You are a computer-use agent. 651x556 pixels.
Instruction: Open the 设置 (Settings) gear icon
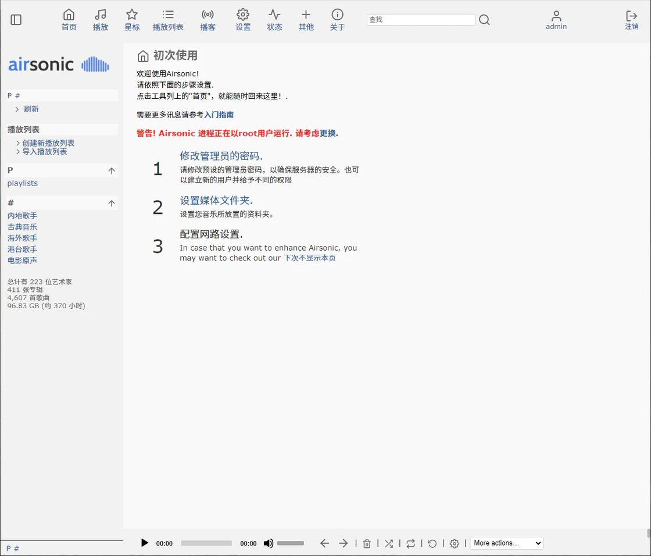click(x=243, y=19)
